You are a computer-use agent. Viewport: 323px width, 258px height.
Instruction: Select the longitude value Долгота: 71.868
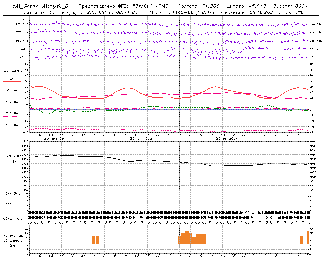coord(199,6)
